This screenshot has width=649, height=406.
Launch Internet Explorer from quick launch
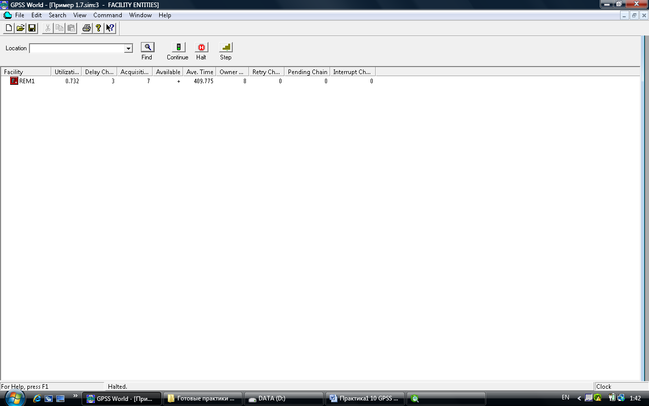click(37, 398)
